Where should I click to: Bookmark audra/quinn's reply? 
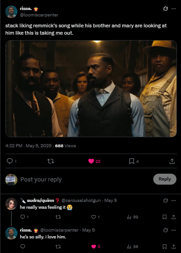[x=165, y=217]
